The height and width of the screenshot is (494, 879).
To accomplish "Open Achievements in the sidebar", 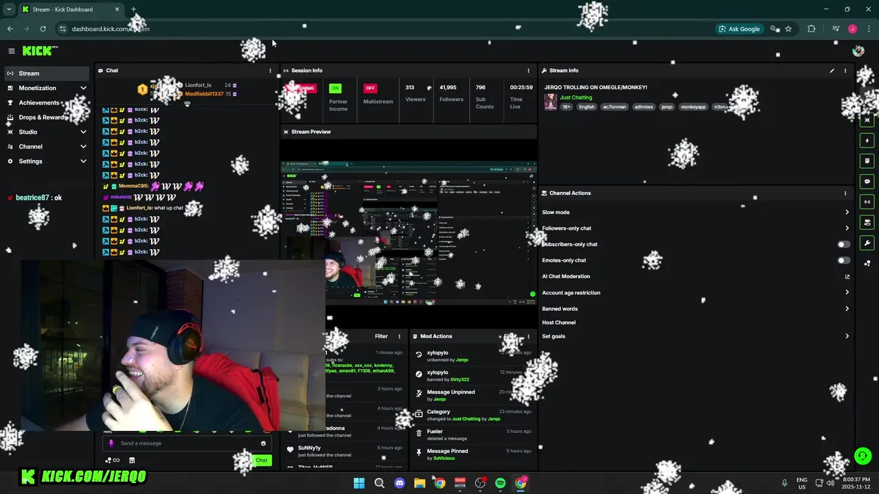I will [47, 103].
